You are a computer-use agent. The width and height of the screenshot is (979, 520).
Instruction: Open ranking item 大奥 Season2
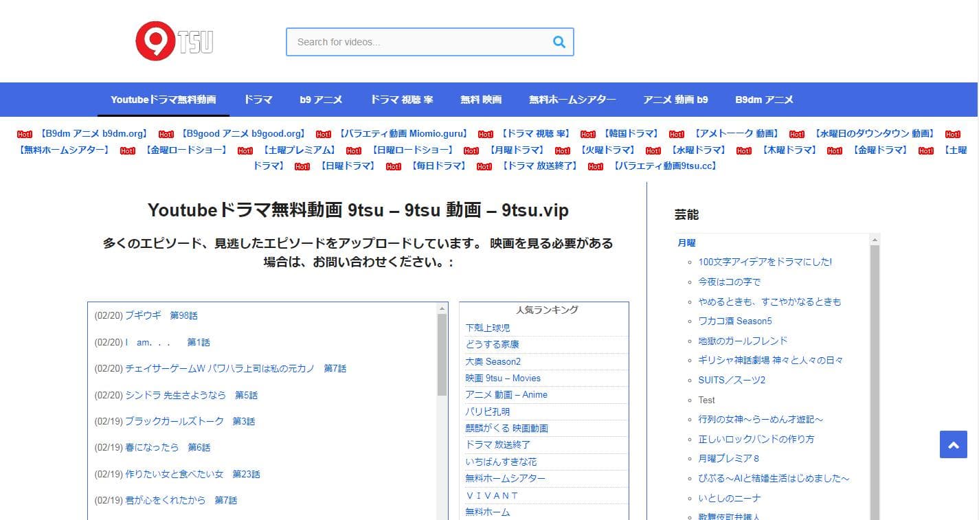point(493,361)
